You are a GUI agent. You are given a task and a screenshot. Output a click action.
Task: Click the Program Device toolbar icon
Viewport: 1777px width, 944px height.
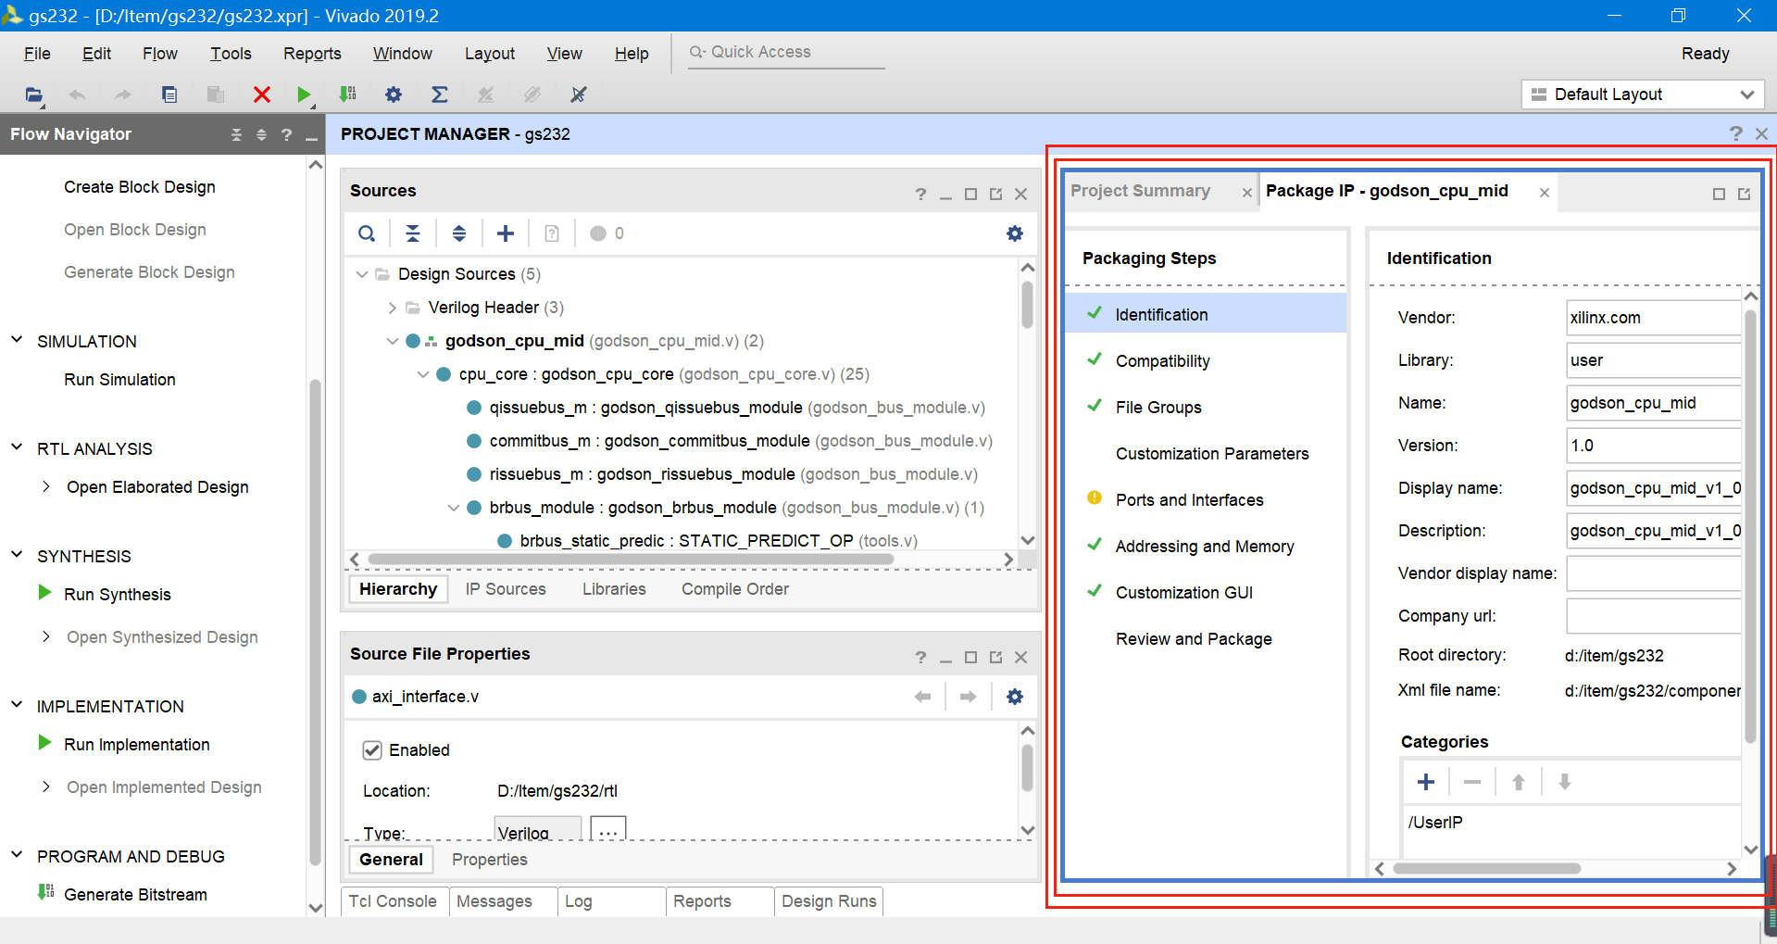point(348,94)
